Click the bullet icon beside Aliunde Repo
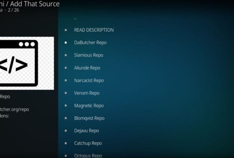This screenshot has width=234, height=158. tap(66, 68)
